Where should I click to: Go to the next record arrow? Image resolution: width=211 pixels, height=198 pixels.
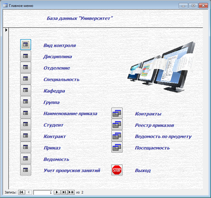pyautogui.click(x=57, y=192)
